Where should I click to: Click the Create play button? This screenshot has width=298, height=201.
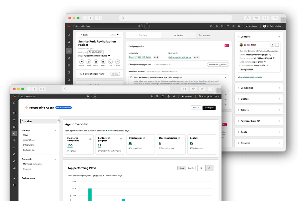(209, 108)
